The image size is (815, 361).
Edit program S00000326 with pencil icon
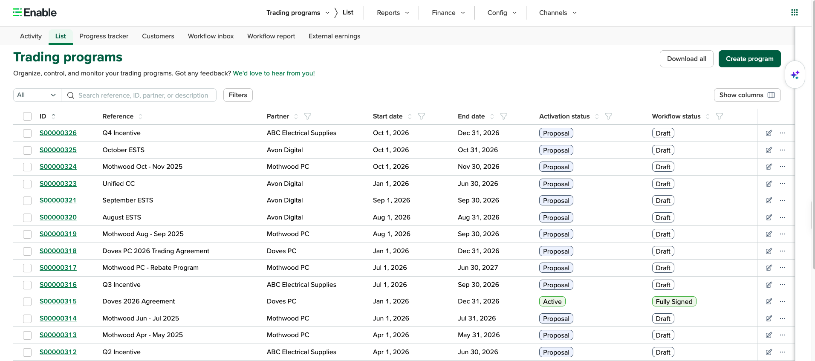coord(769,133)
